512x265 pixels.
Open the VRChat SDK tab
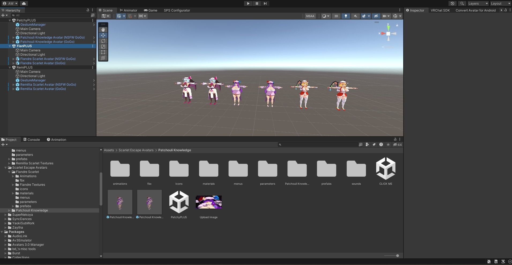click(440, 10)
